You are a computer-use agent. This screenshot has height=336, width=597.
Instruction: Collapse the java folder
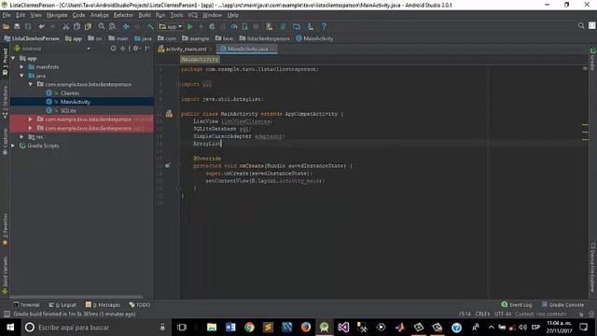pos(21,76)
